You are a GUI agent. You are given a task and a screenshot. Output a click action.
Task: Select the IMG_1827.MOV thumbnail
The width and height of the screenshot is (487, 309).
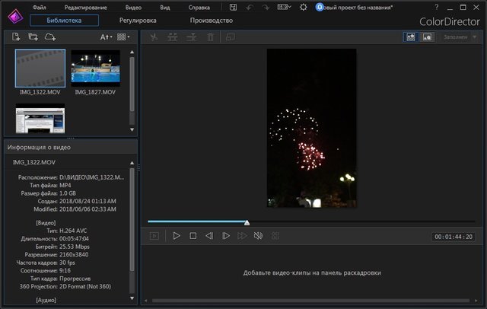(95, 68)
